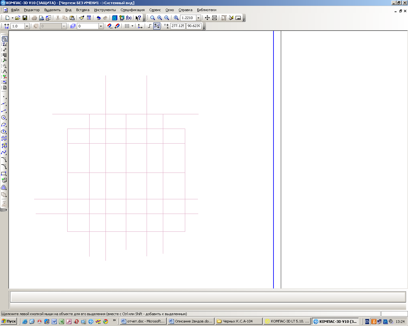Select the Rectangle tool in side panel

click(x=4, y=174)
